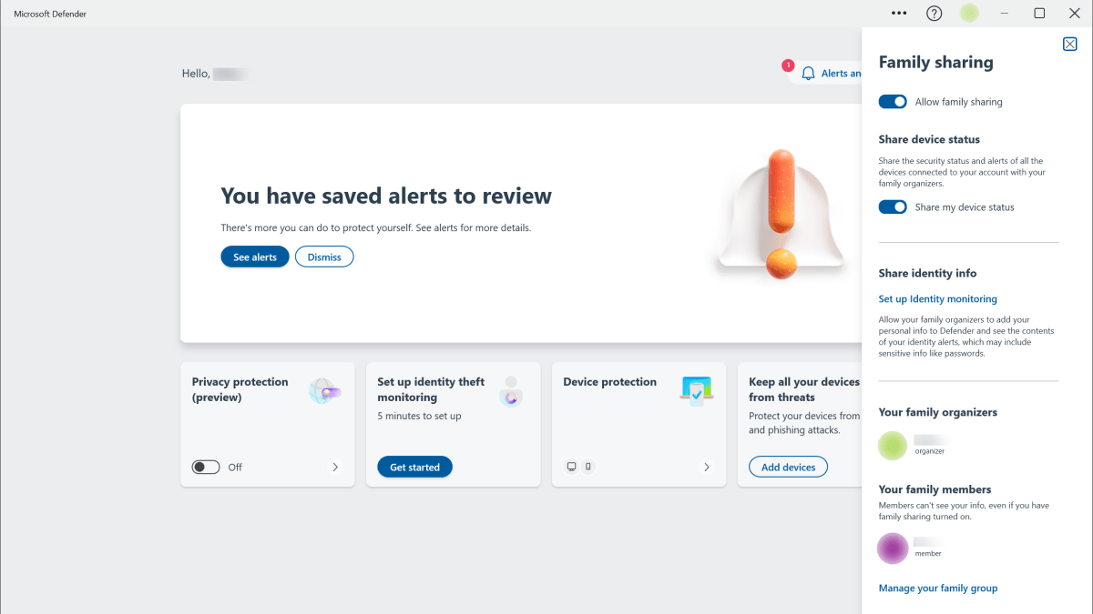The width and height of the screenshot is (1093, 614).
Task: Click the "organizer" role label
Action: (x=930, y=451)
